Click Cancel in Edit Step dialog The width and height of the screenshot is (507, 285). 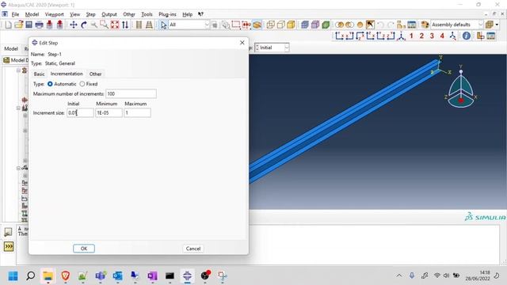tap(193, 249)
